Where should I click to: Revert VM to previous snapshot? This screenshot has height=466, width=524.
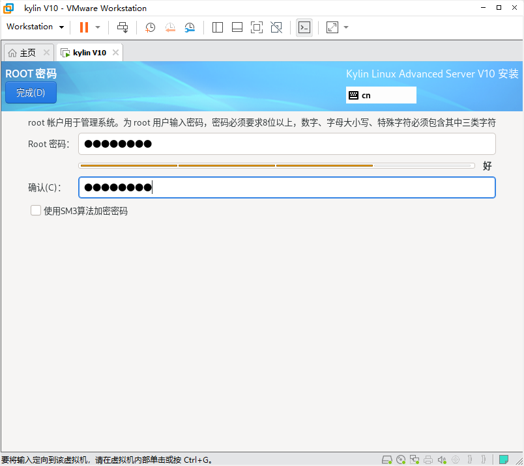pyautogui.click(x=170, y=27)
